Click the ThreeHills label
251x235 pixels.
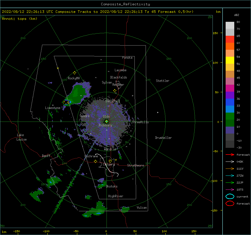[x=140, y=122]
